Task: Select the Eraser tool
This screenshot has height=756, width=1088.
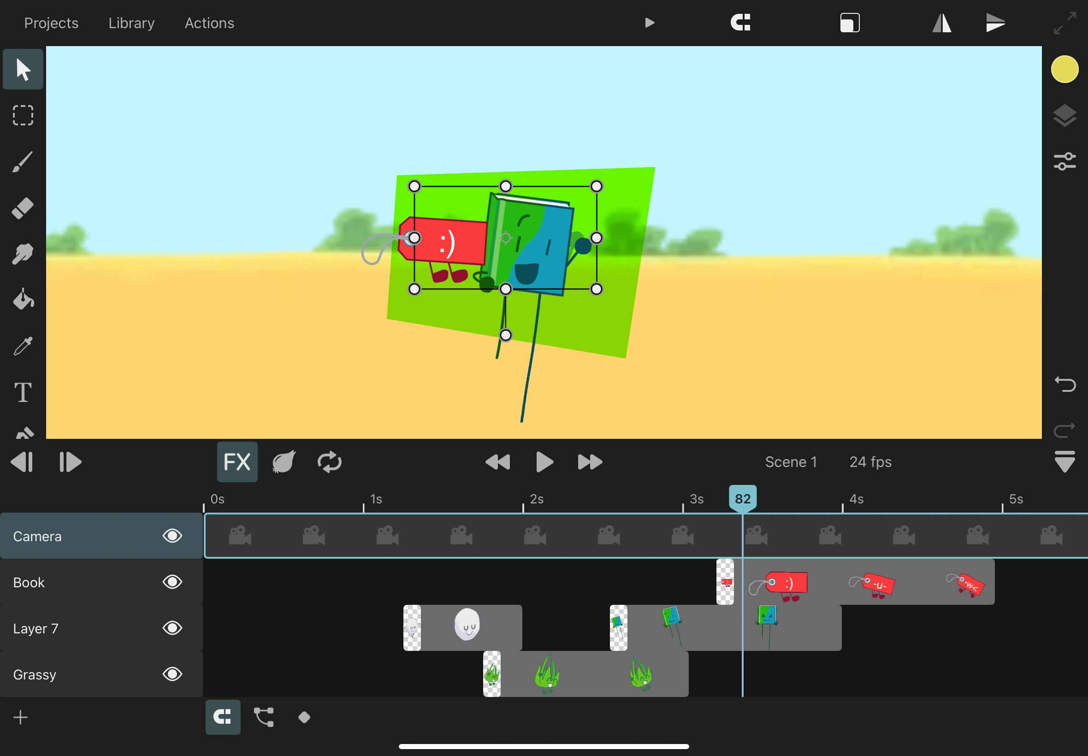Action: [23, 208]
